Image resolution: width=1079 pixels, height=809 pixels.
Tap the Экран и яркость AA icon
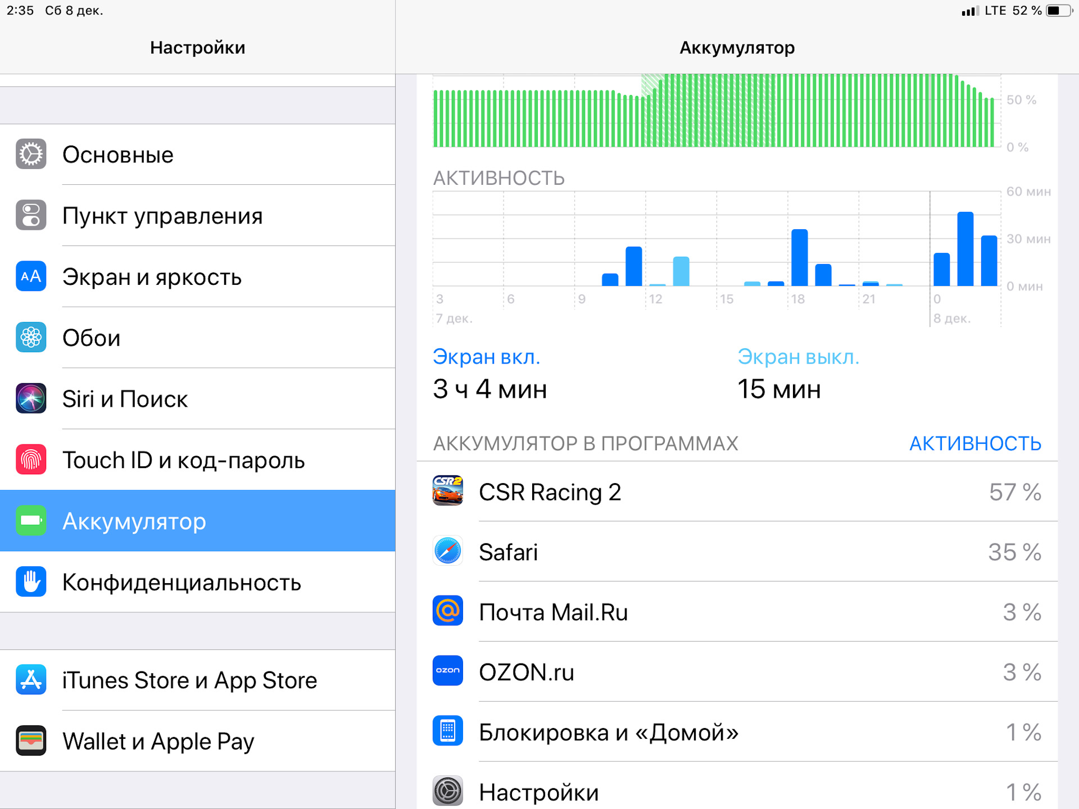tap(31, 276)
